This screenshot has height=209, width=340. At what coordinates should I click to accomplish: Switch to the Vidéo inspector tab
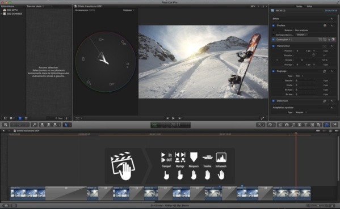[x=299, y=6]
